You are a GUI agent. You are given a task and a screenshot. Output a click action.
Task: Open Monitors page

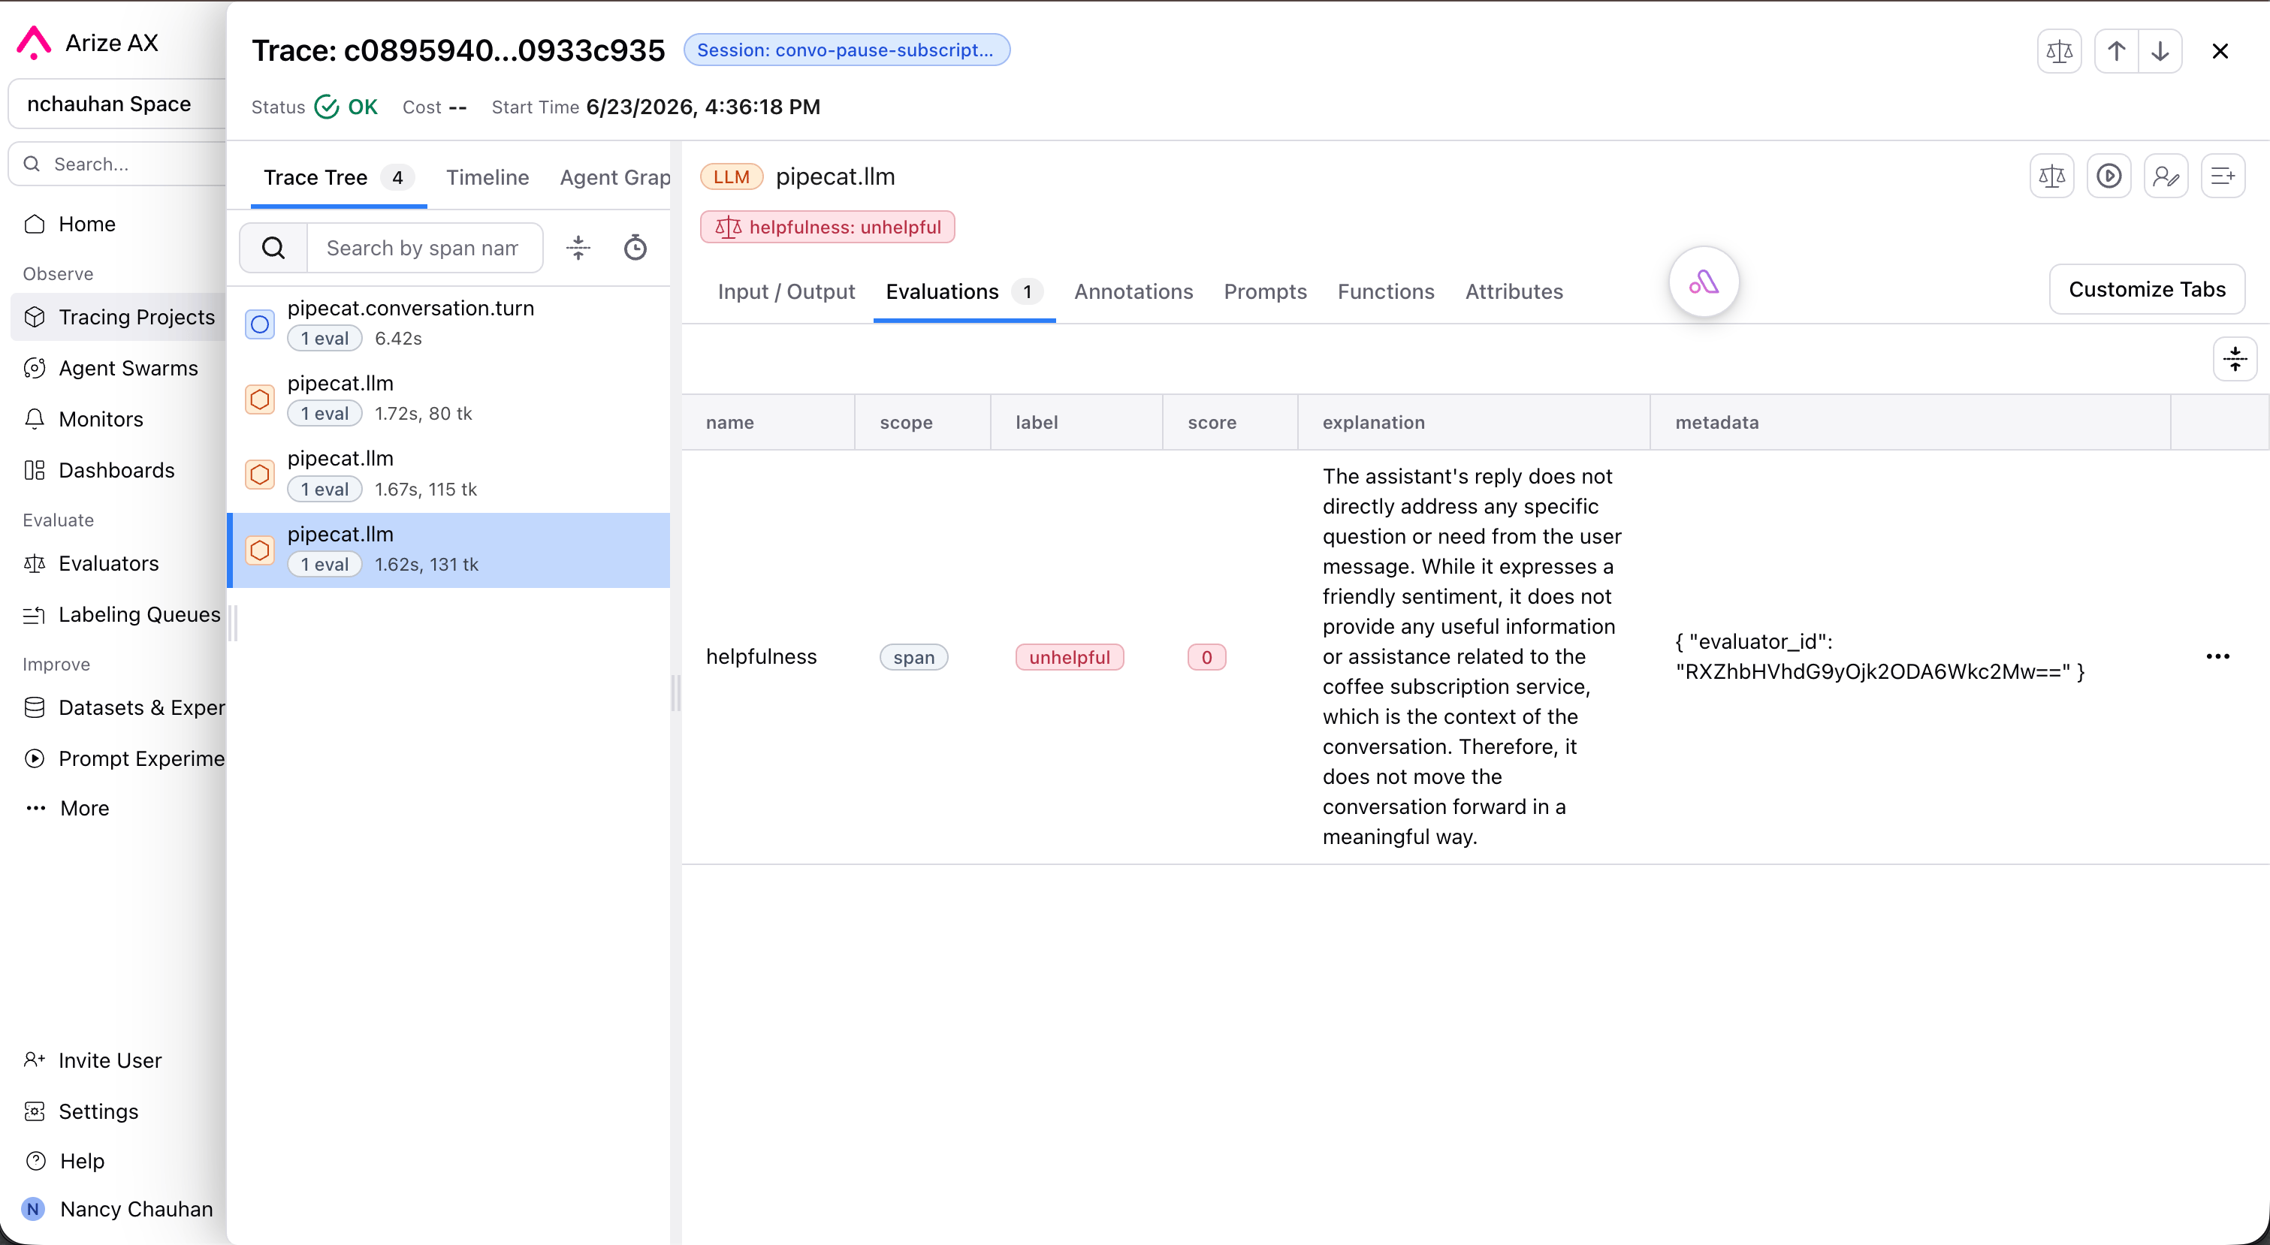pyautogui.click(x=119, y=420)
